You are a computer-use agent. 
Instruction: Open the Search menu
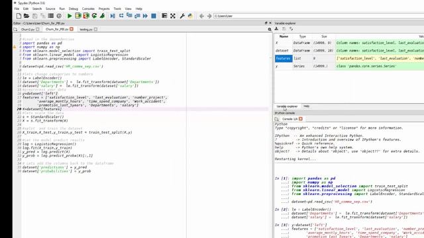[x=37, y=9]
